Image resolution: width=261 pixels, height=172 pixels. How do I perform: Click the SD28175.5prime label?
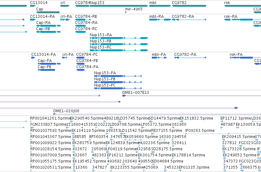pos(167,149)
